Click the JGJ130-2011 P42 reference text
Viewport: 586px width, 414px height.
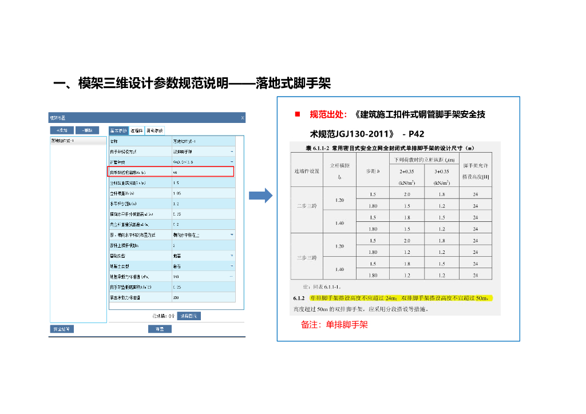coord(367,134)
